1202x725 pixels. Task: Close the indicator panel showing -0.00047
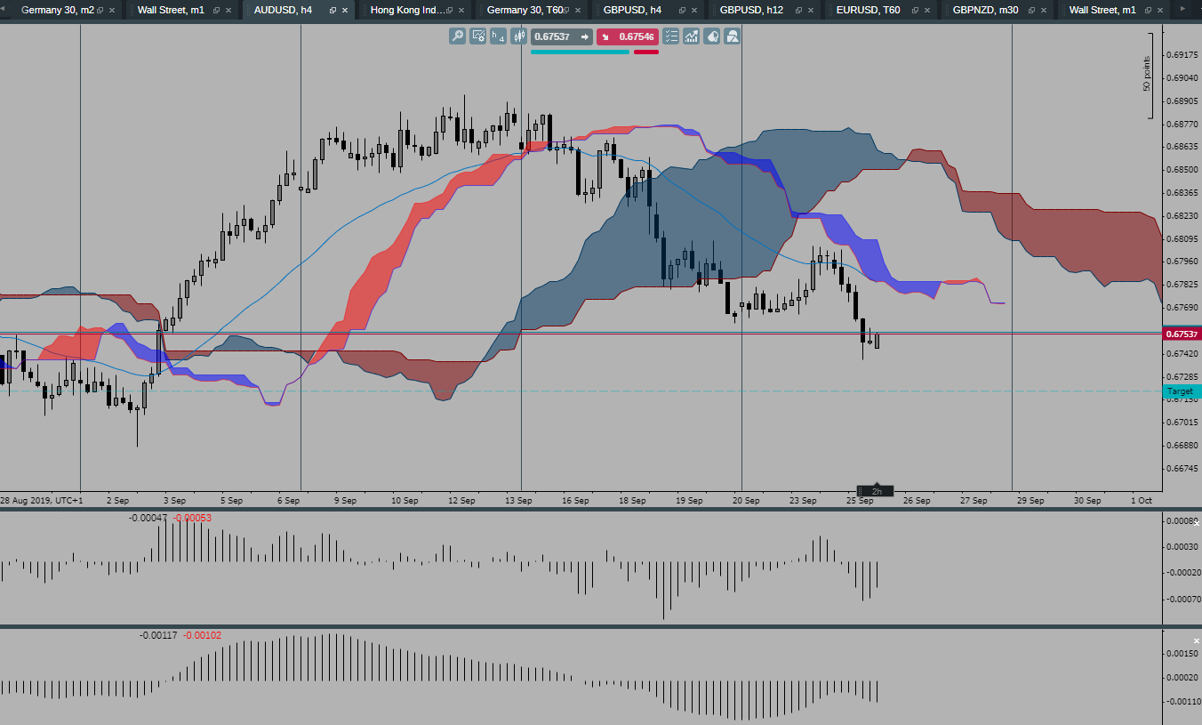tap(1196, 525)
